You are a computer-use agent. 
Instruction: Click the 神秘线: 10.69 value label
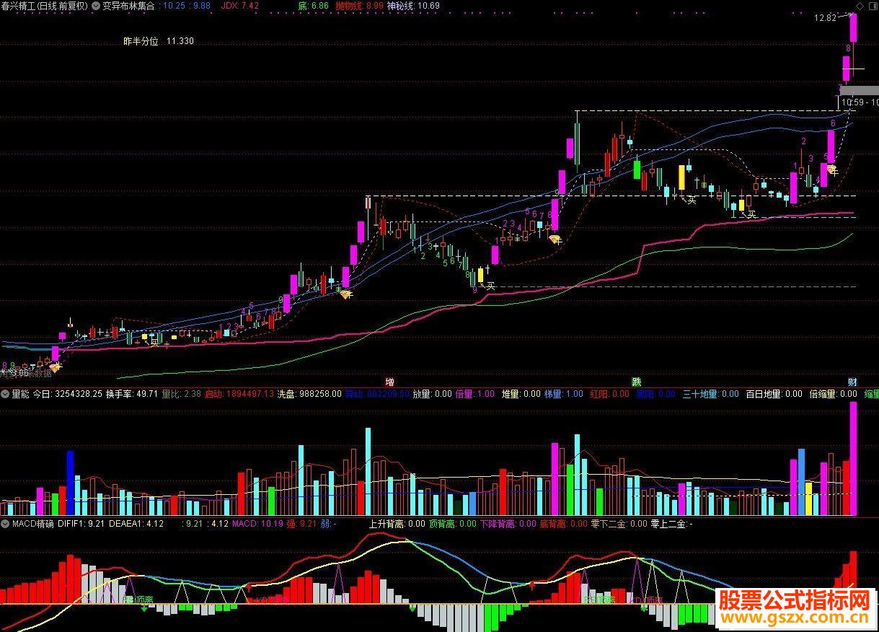413,5
